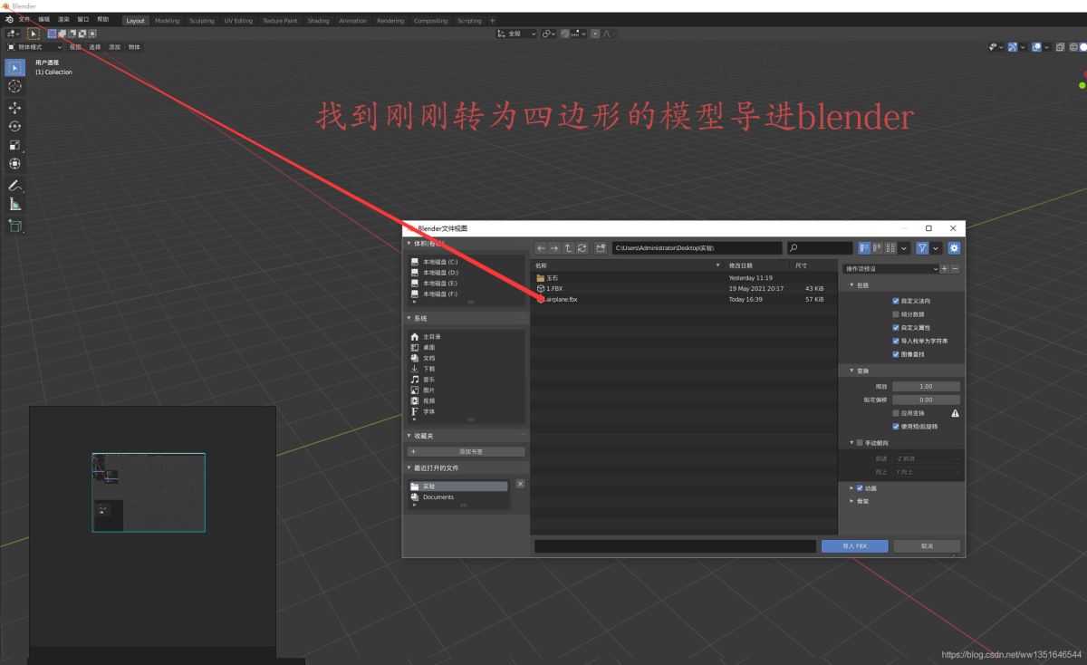This screenshot has height=665, width=1087.
Task: Toggle 自定义属性 checkbox
Action: tap(896, 328)
